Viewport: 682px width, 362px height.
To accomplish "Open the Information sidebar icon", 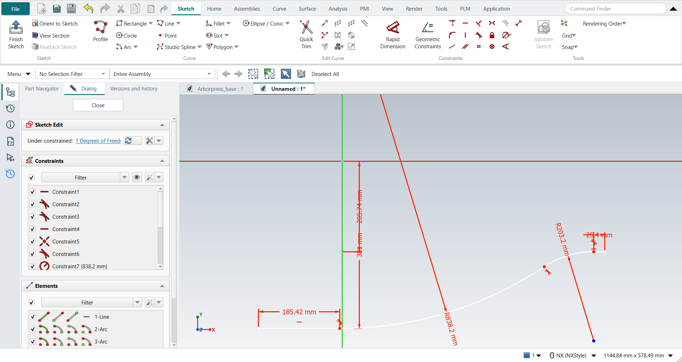I will 10,125.
